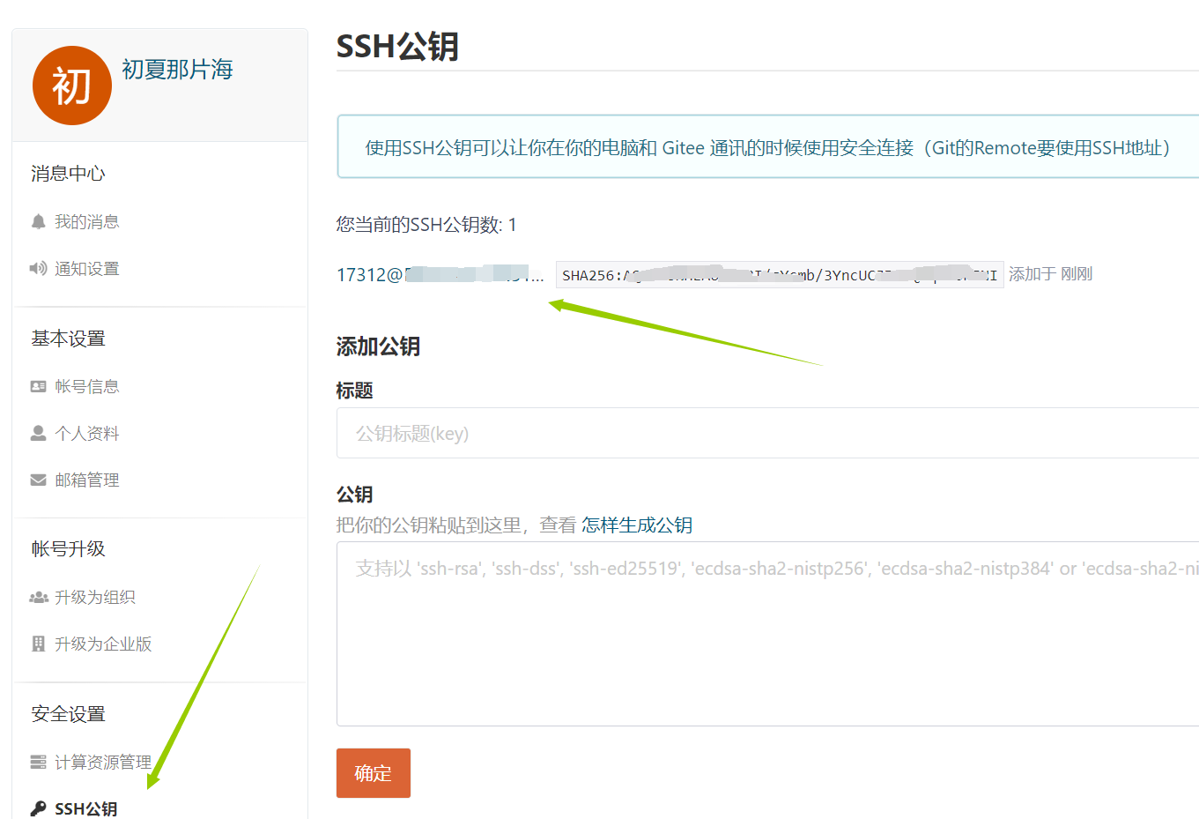Click the 基本设置 section heading

click(68, 339)
